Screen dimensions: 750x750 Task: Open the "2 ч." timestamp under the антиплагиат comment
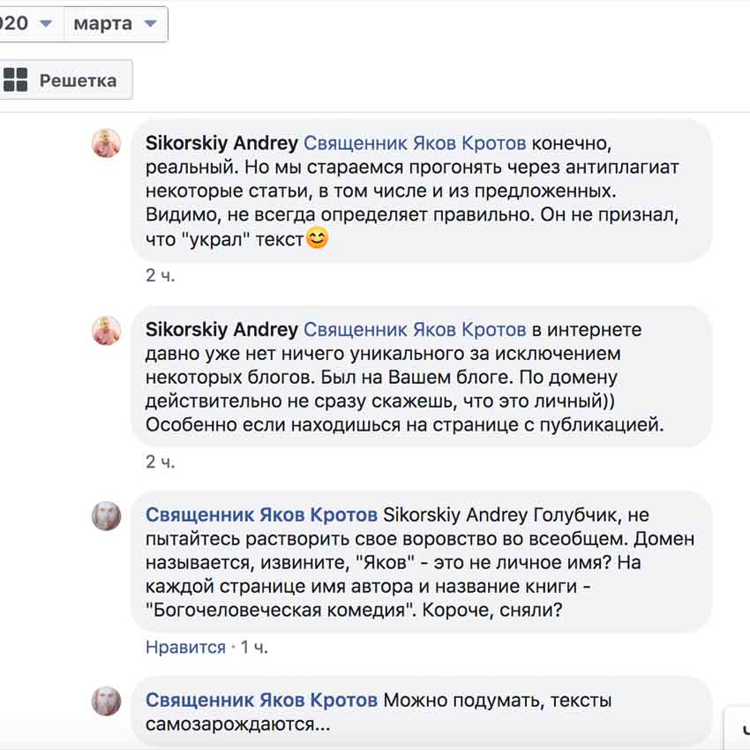tap(161, 275)
